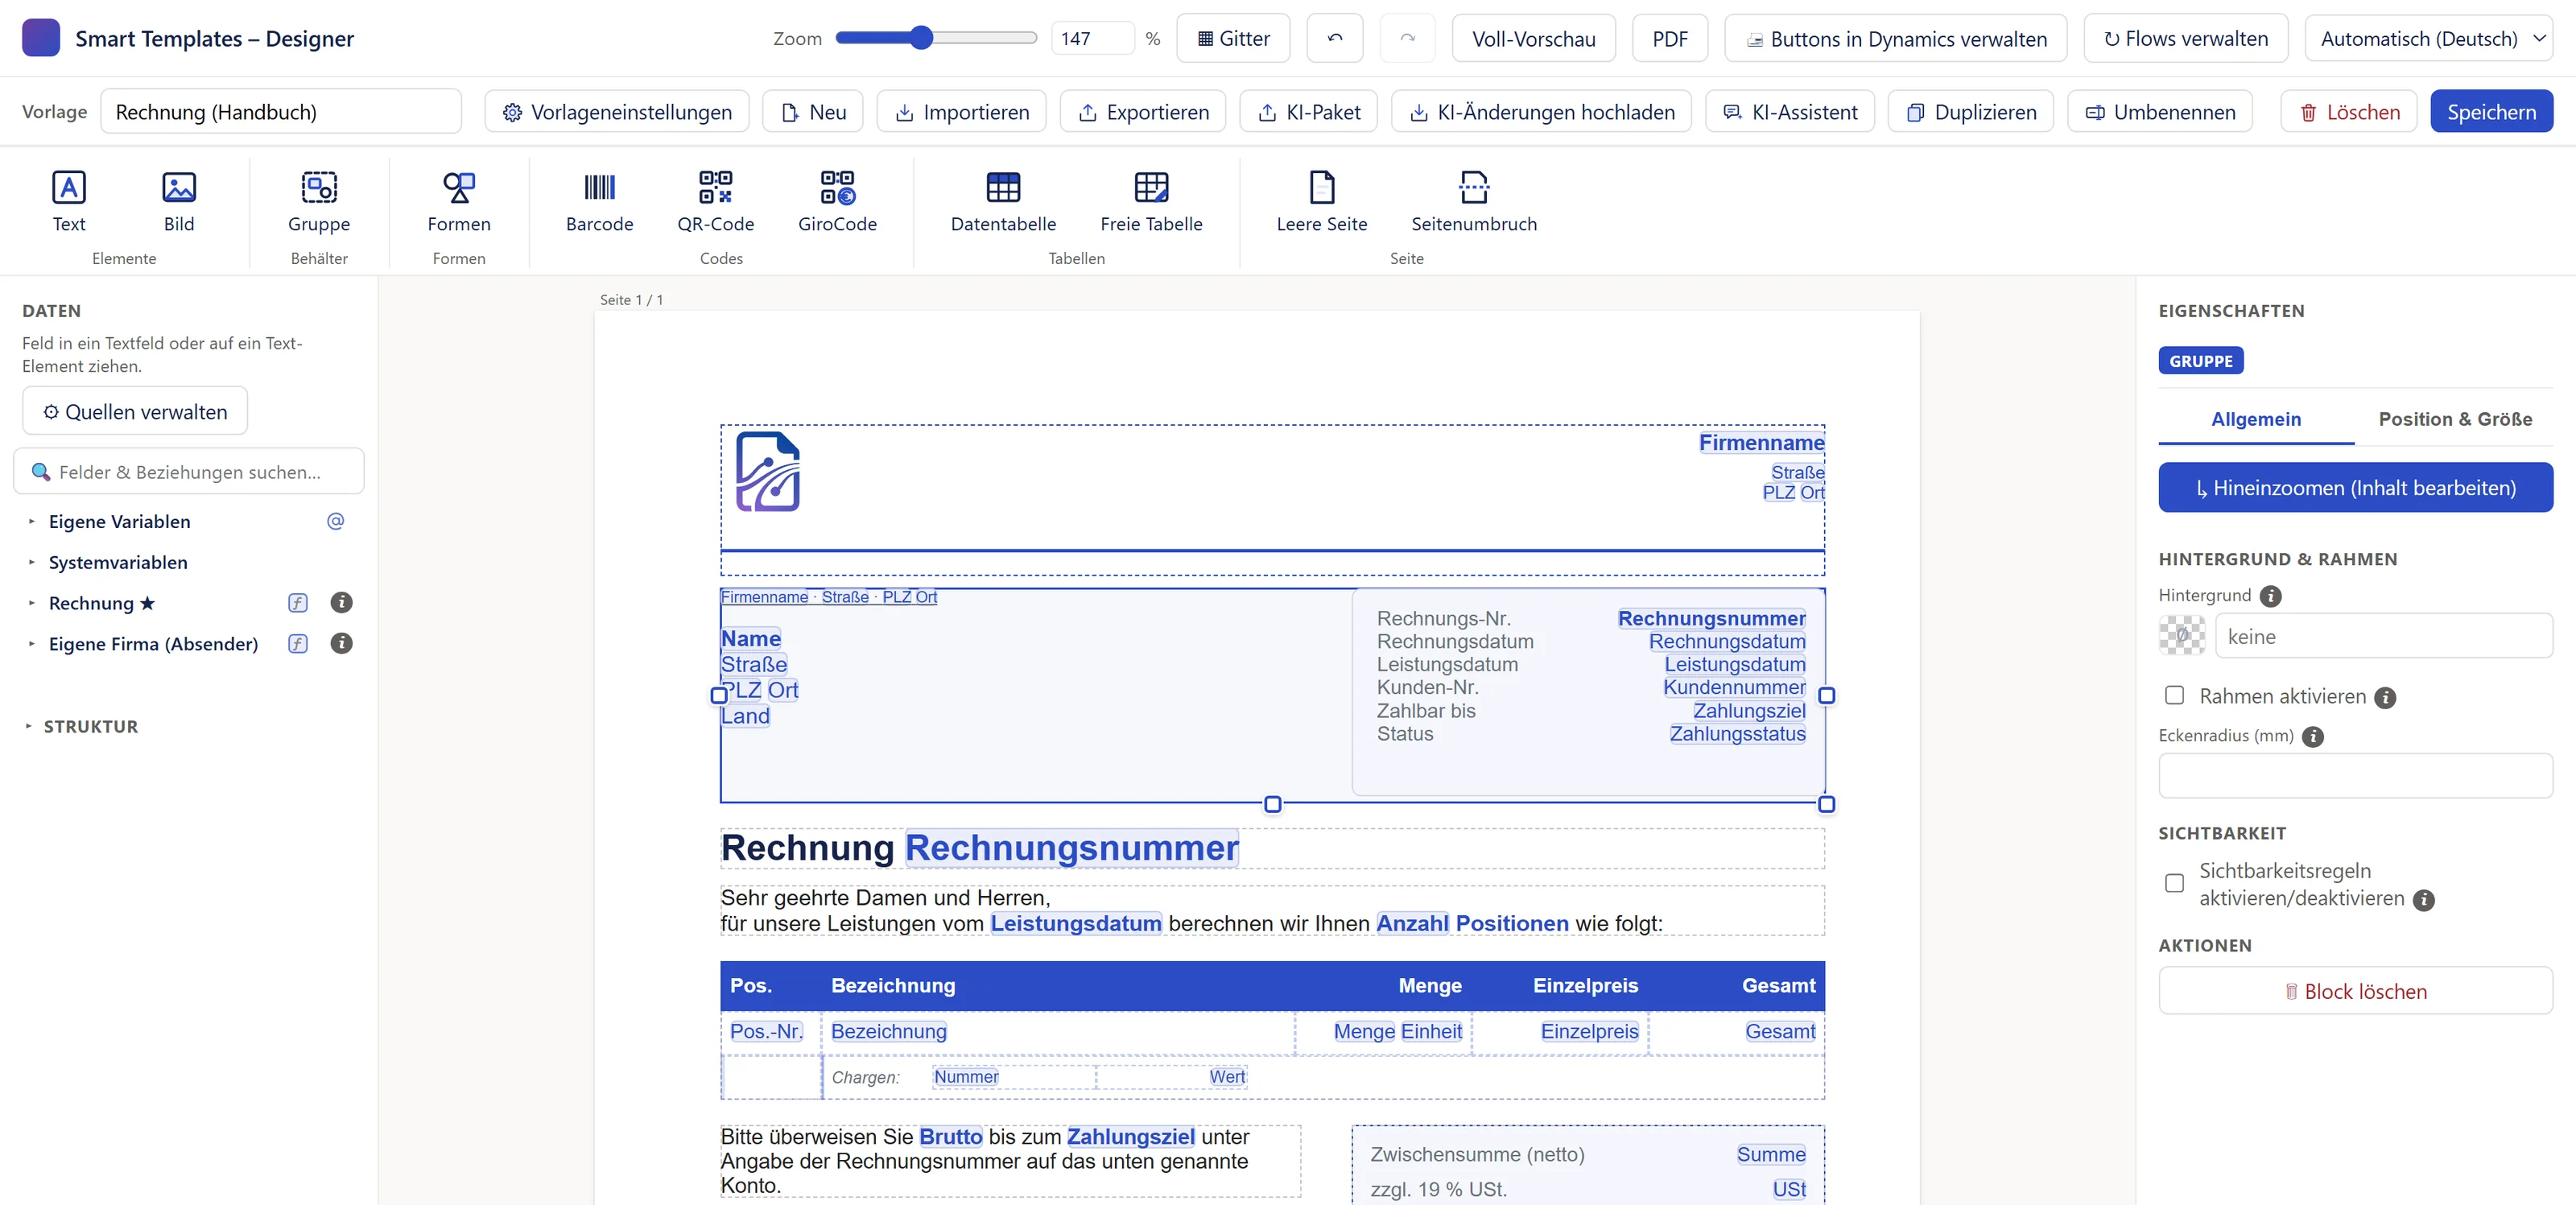Add a Gruppe container

pos(319,201)
